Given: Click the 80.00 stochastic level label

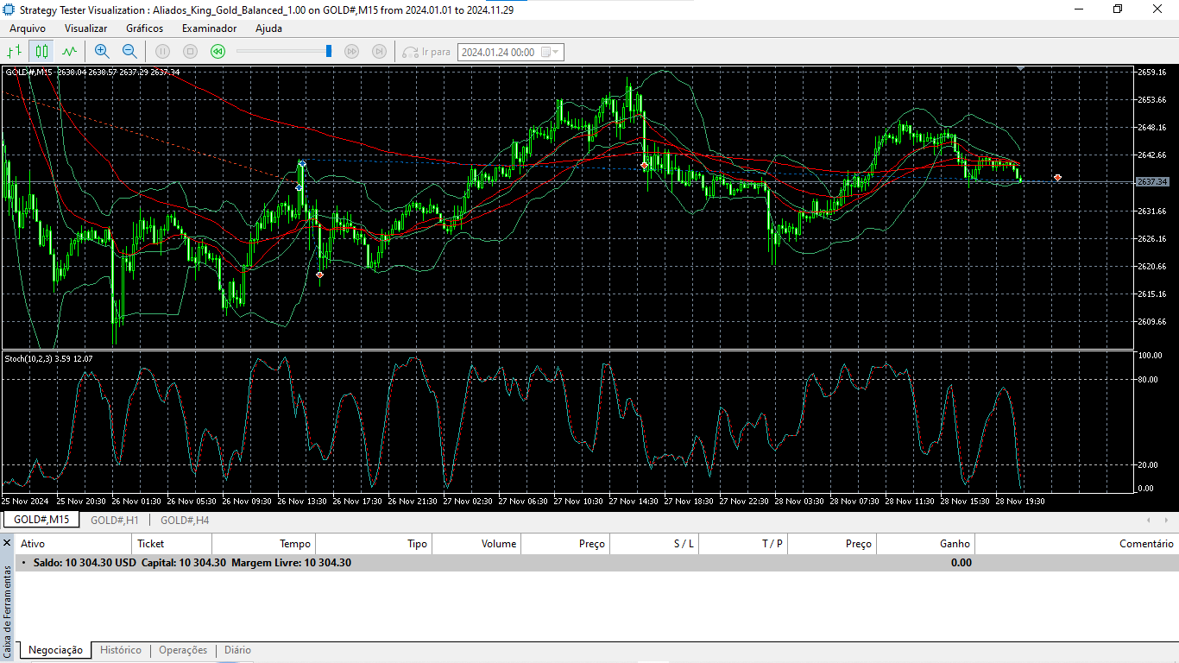Looking at the screenshot, I should (1150, 379).
